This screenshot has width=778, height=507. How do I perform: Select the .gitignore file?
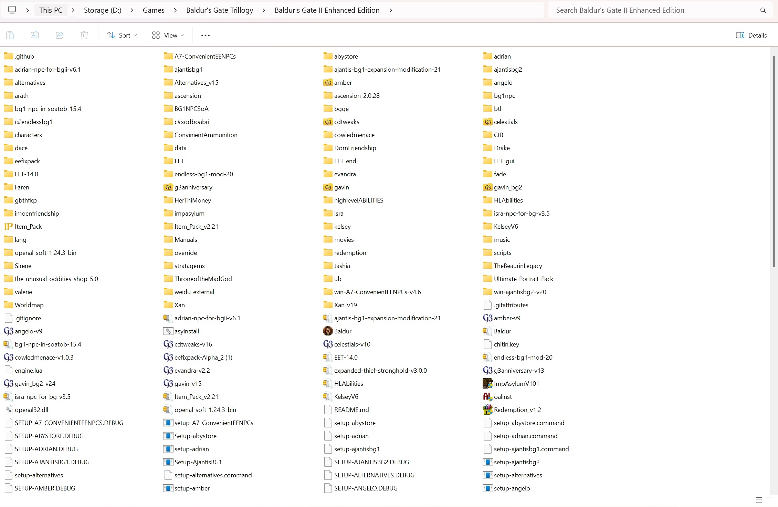coord(22,318)
